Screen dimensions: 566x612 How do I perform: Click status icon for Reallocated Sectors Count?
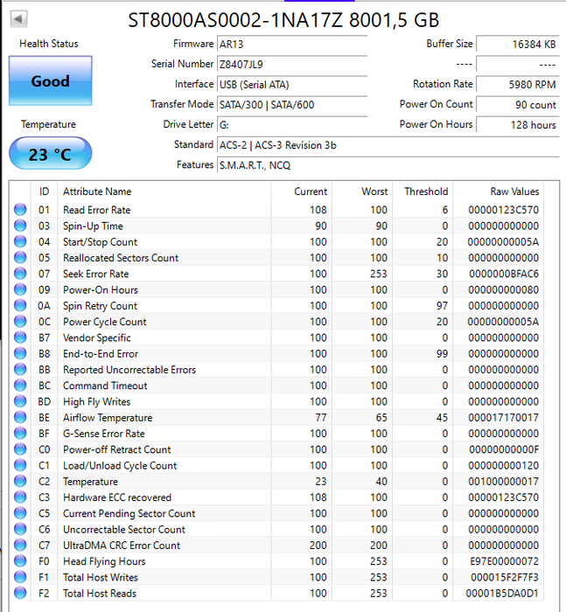coord(20,258)
